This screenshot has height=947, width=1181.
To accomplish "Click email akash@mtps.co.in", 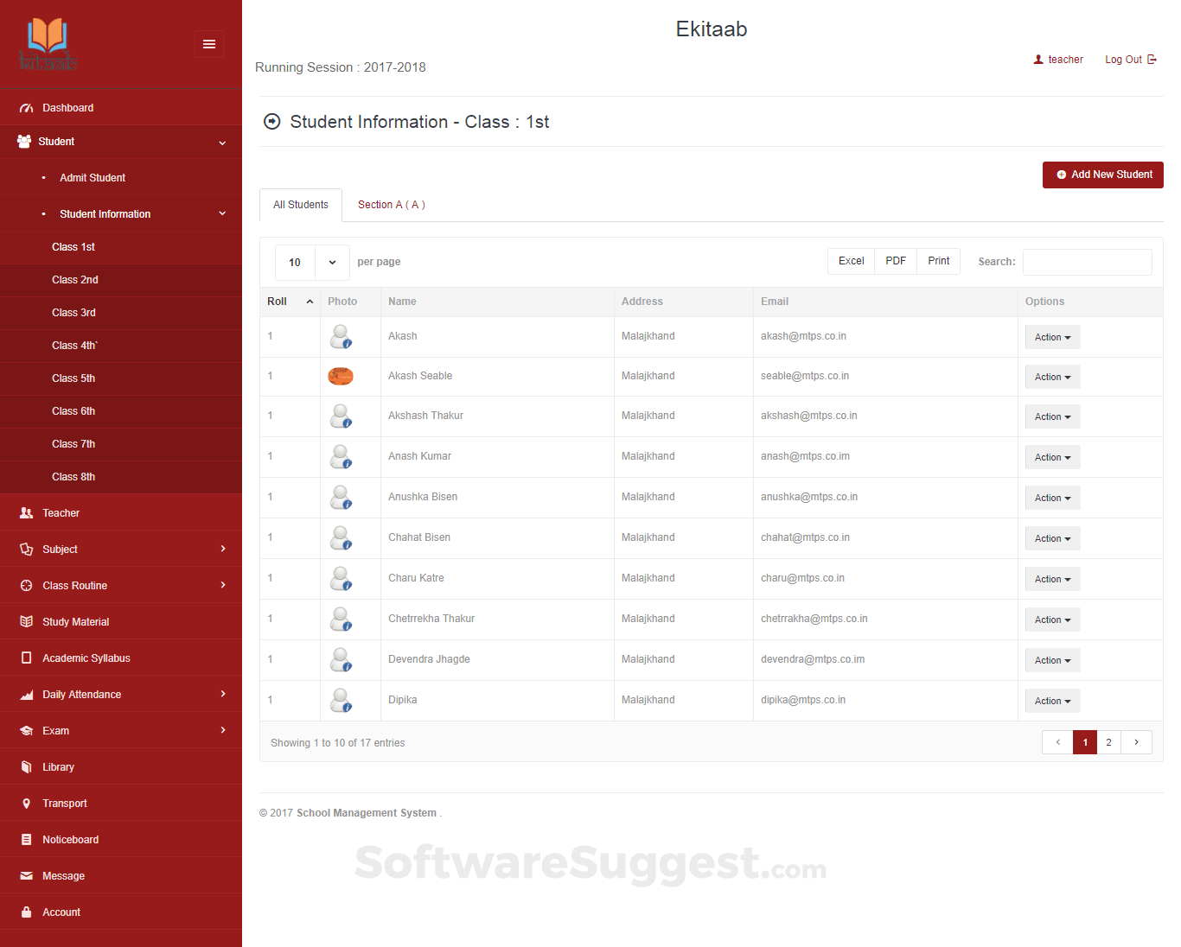I will pos(803,336).
